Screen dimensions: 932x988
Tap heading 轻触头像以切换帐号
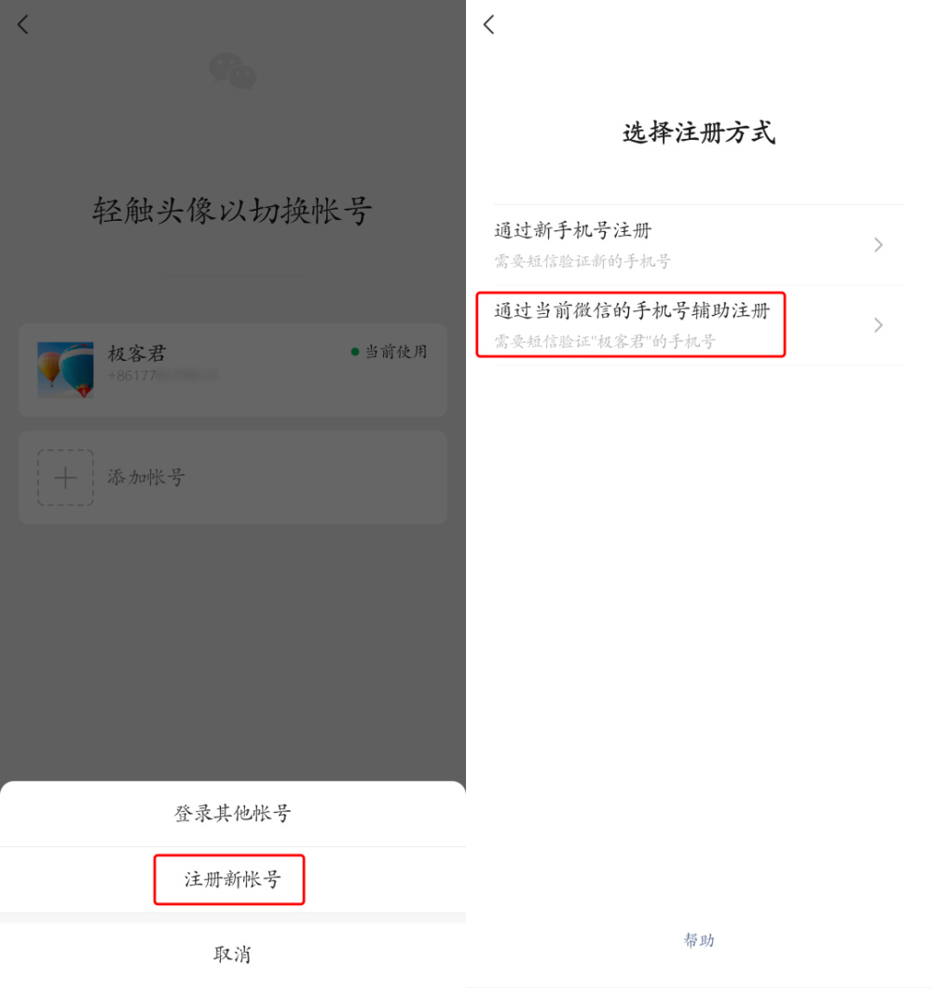point(232,211)
